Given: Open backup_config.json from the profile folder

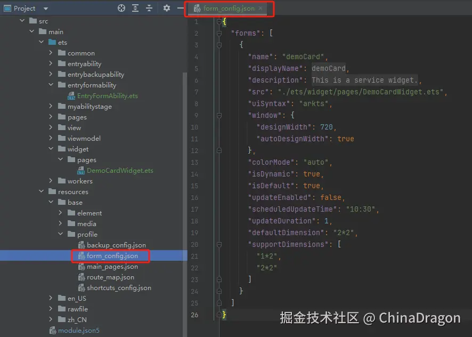Looking at the screenshot, I should 113,245.
